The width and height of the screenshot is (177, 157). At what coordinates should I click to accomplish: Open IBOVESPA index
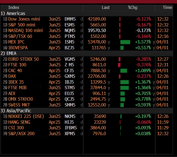18,48
